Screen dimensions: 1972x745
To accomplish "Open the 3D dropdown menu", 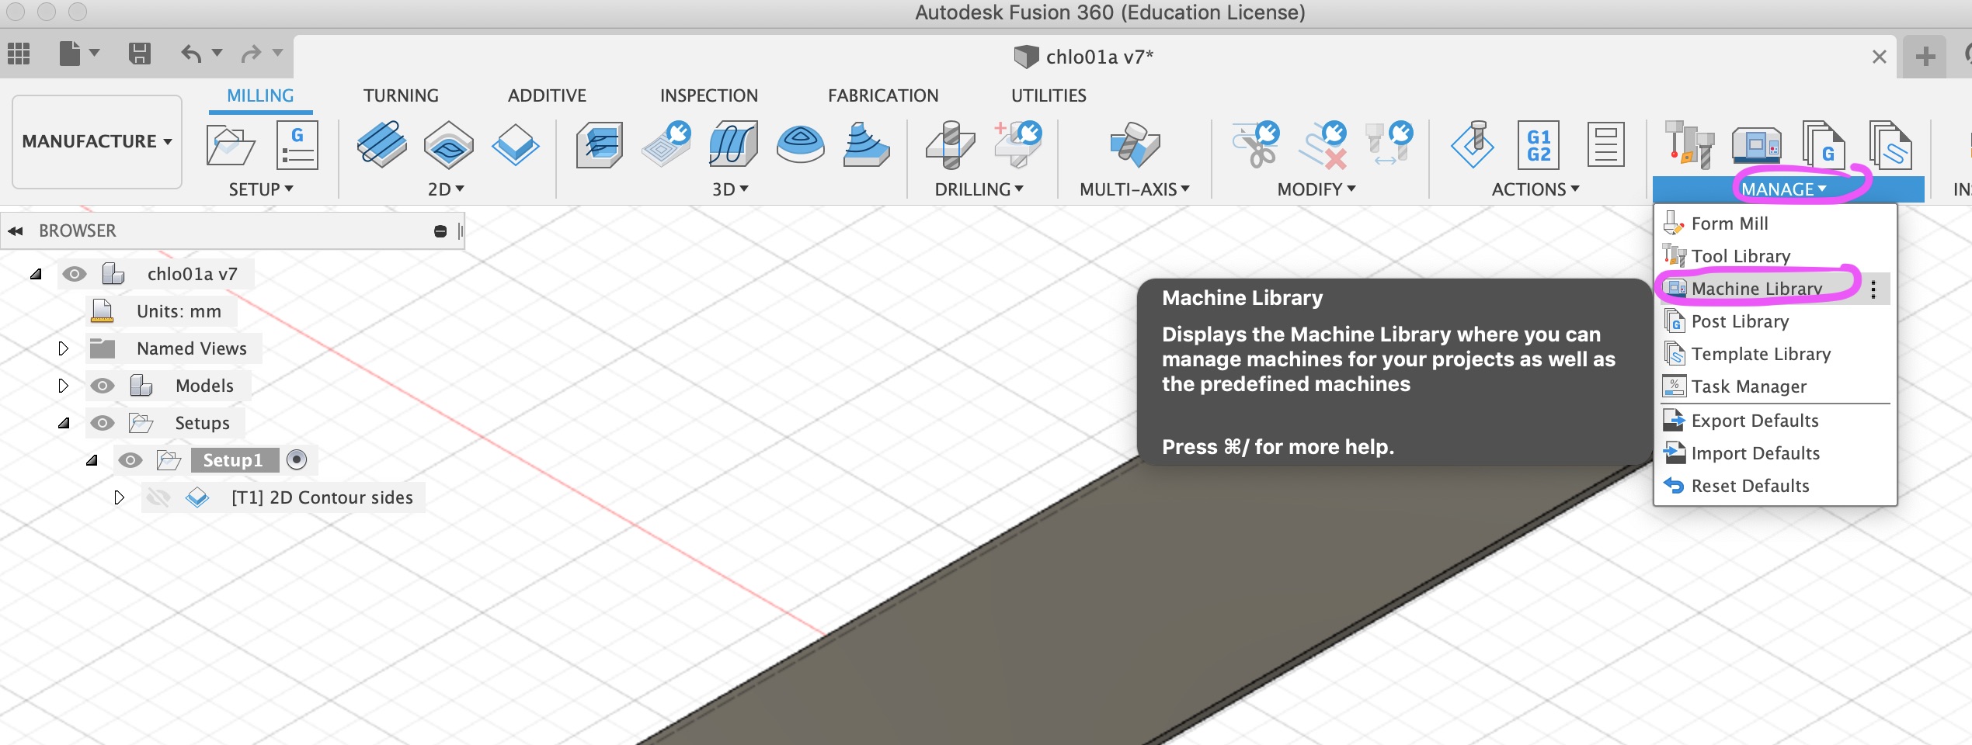I will point(730,189).
